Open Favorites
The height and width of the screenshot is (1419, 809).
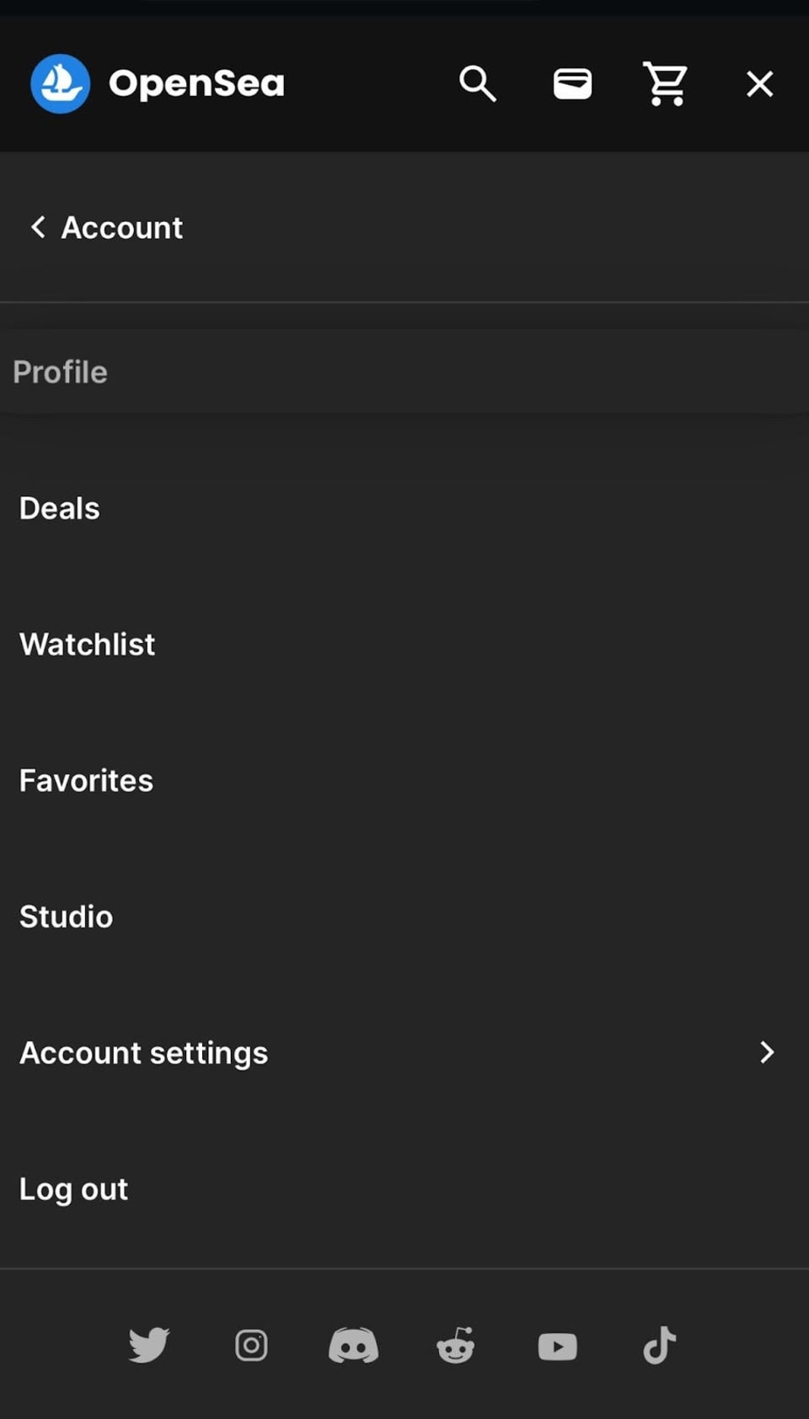87,780
